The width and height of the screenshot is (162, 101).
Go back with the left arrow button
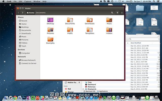point(18,13)
